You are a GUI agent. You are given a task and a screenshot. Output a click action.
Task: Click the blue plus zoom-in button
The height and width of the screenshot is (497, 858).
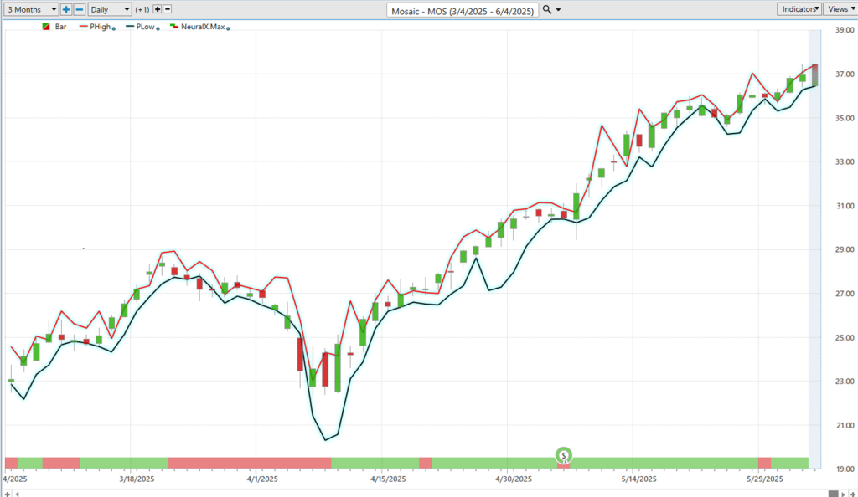click(66, 9)
